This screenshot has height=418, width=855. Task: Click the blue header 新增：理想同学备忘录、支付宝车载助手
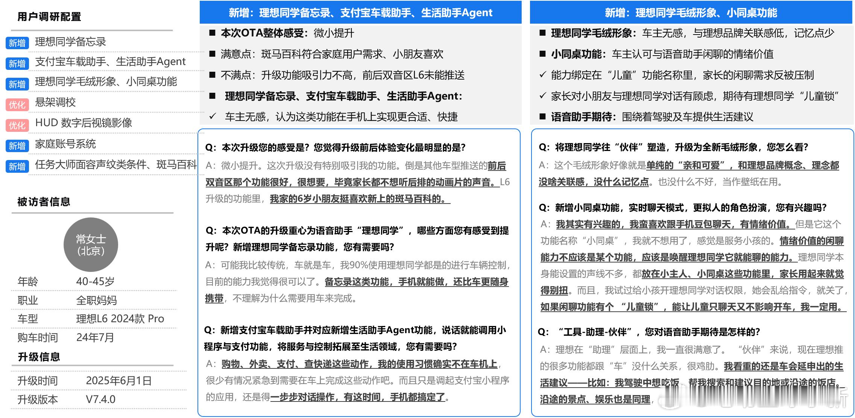(360, 12)
